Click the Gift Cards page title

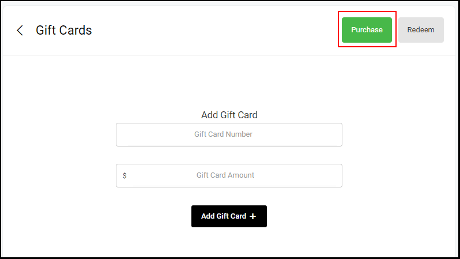[63, 30]
